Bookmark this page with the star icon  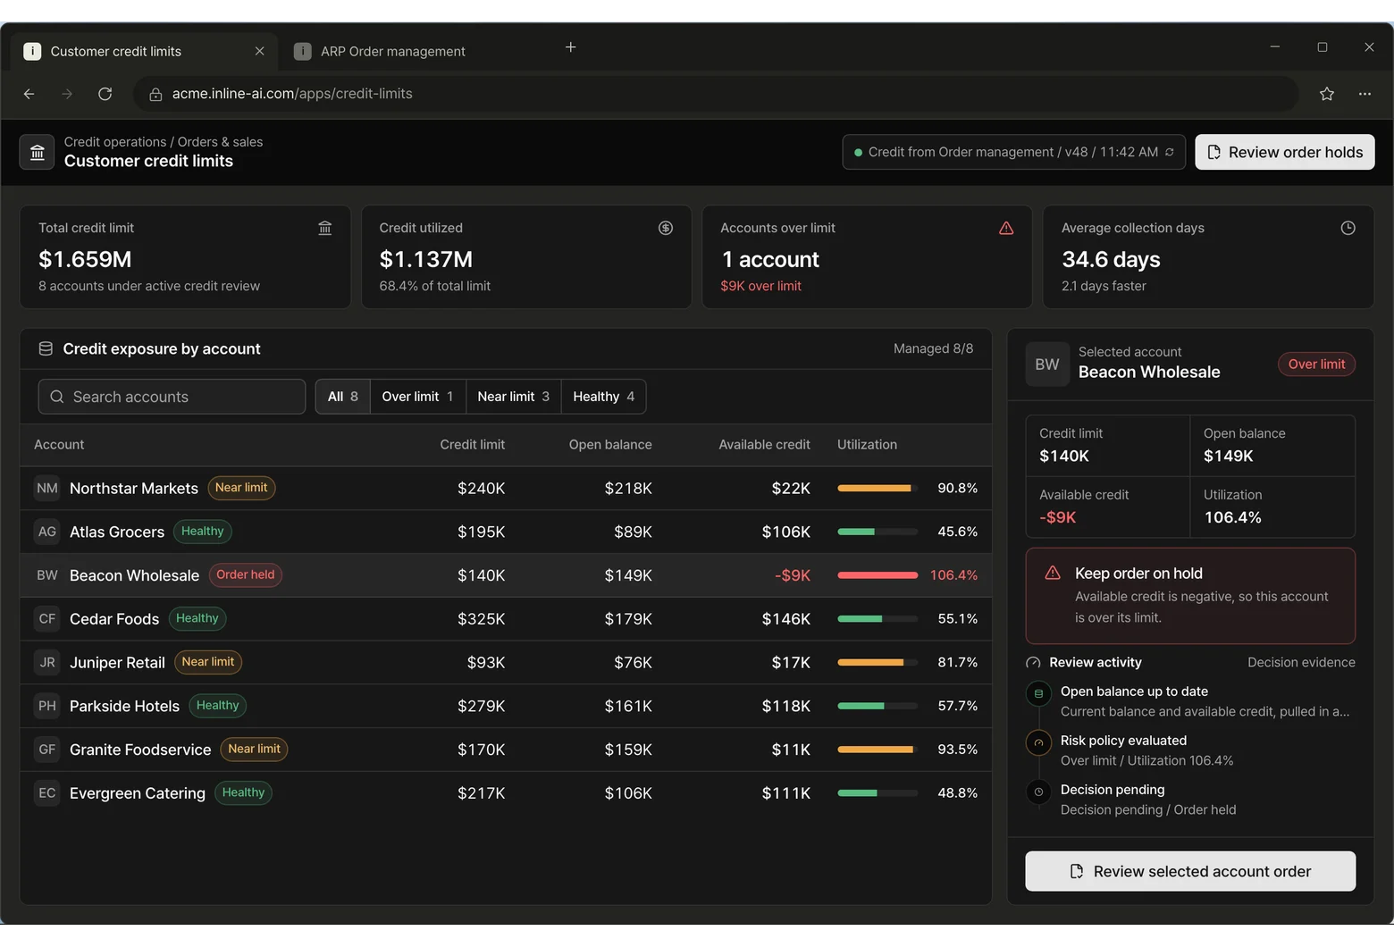pyautogui.click(x=1327, y=94)
